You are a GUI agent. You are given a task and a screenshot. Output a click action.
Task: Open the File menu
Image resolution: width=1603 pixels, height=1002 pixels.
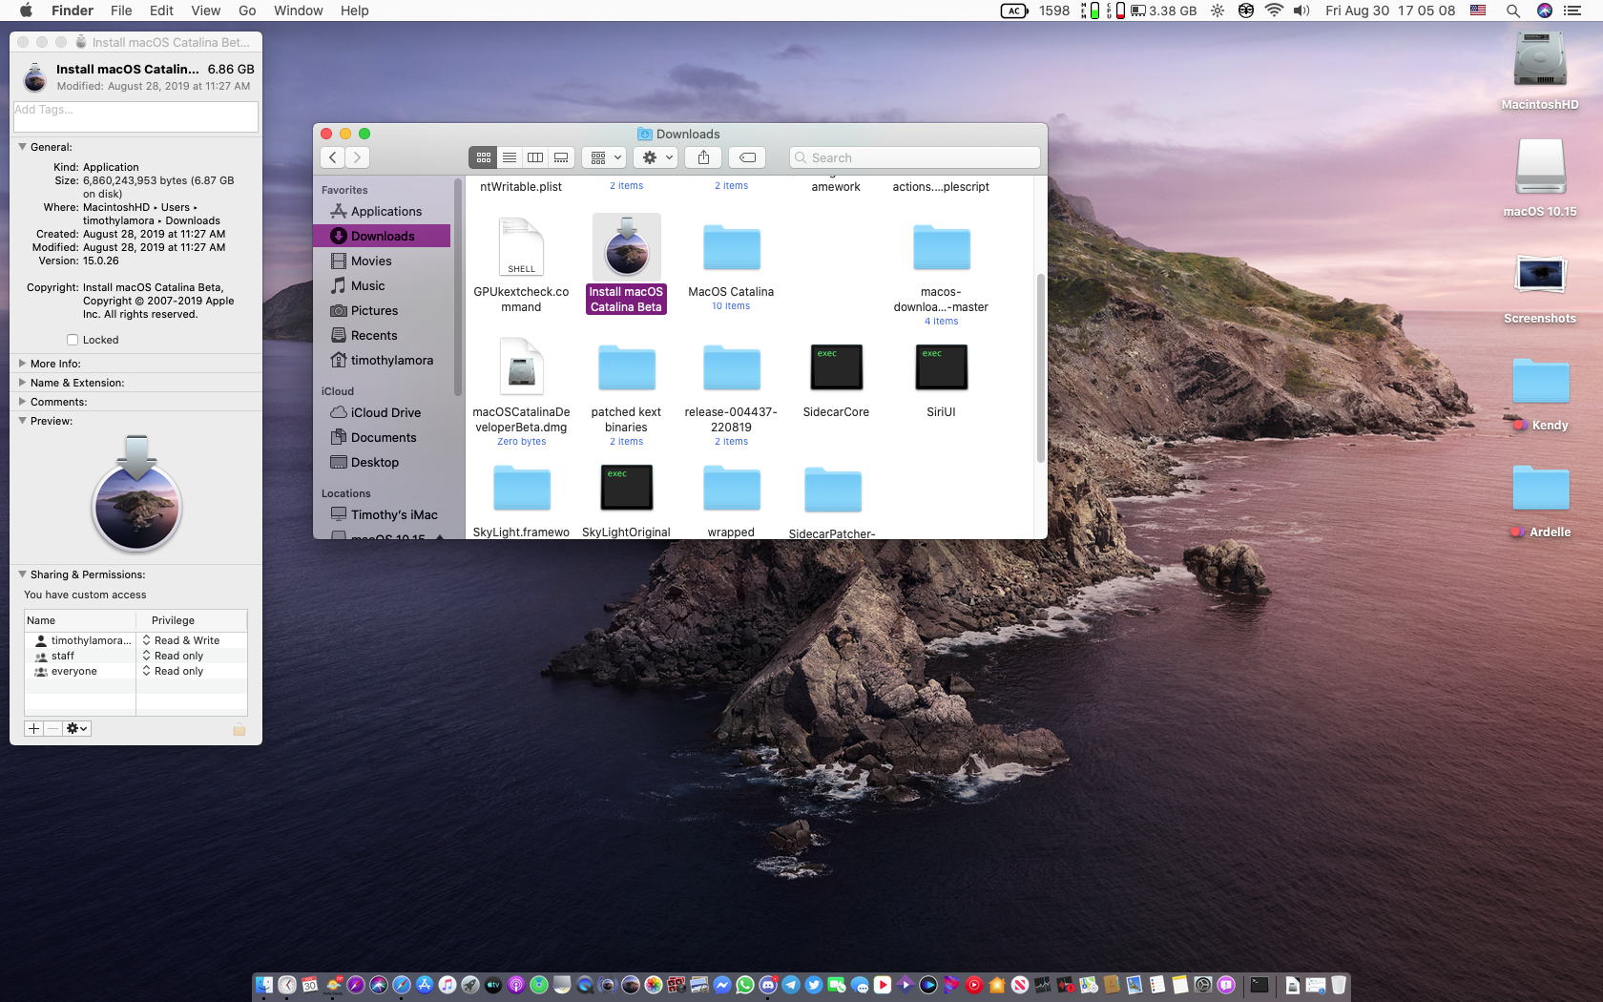coord(121,10)
